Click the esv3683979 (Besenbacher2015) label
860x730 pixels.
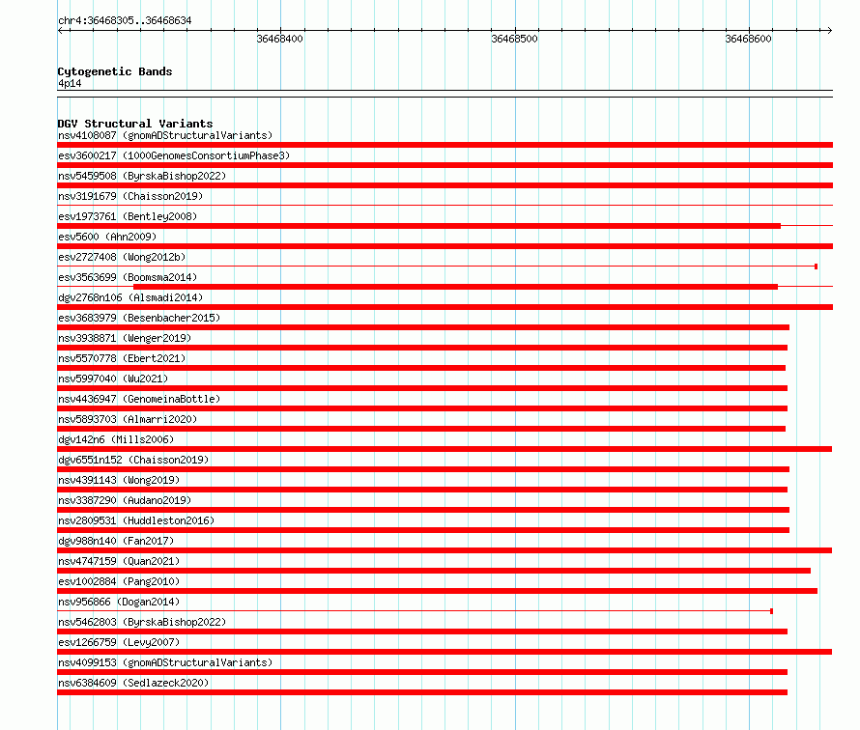(139, 318)
